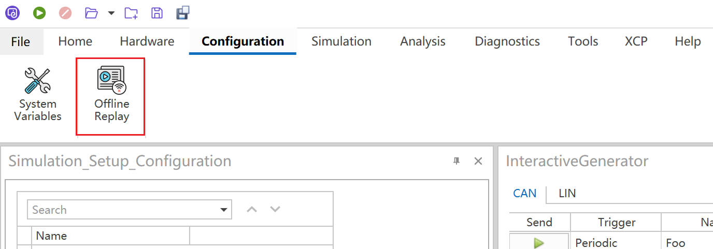
Task: Click the open folder icon
Action: 91,13
